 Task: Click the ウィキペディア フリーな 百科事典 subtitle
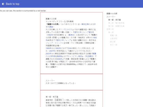coord(60,21)
